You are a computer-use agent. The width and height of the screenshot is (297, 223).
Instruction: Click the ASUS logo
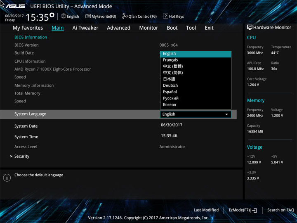tap(15, 6)
